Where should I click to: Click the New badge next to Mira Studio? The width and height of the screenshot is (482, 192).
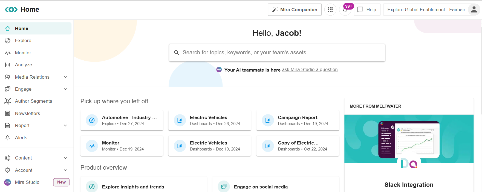coord(61,182)
